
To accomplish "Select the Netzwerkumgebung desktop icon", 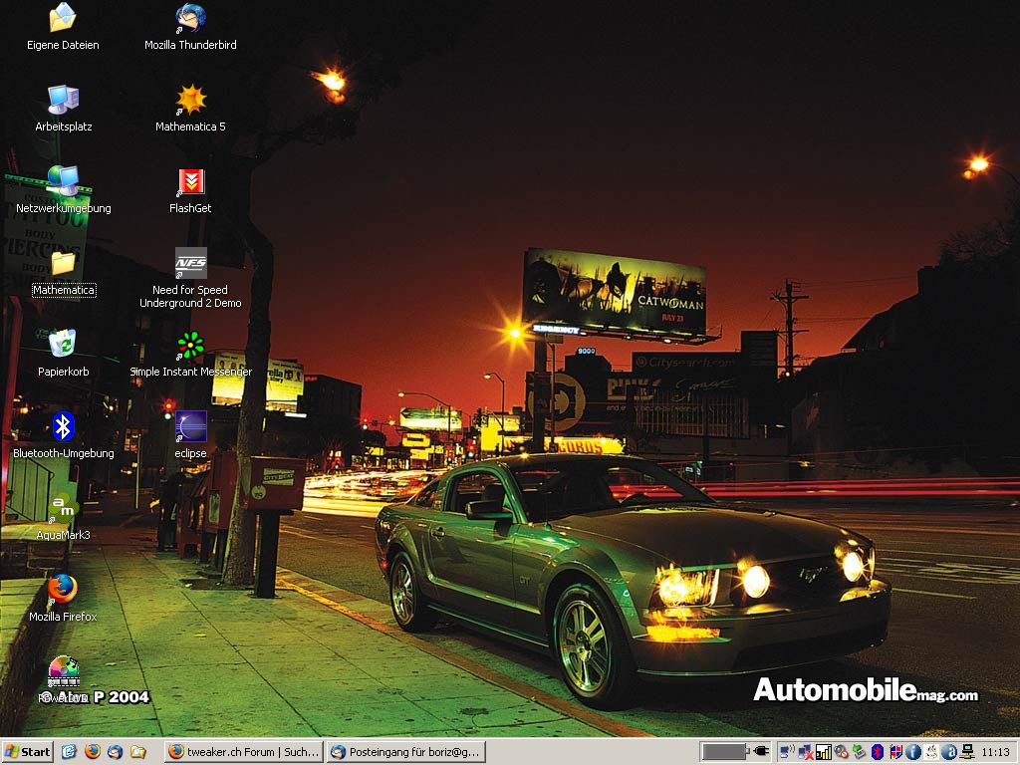I will click(63, 190).
